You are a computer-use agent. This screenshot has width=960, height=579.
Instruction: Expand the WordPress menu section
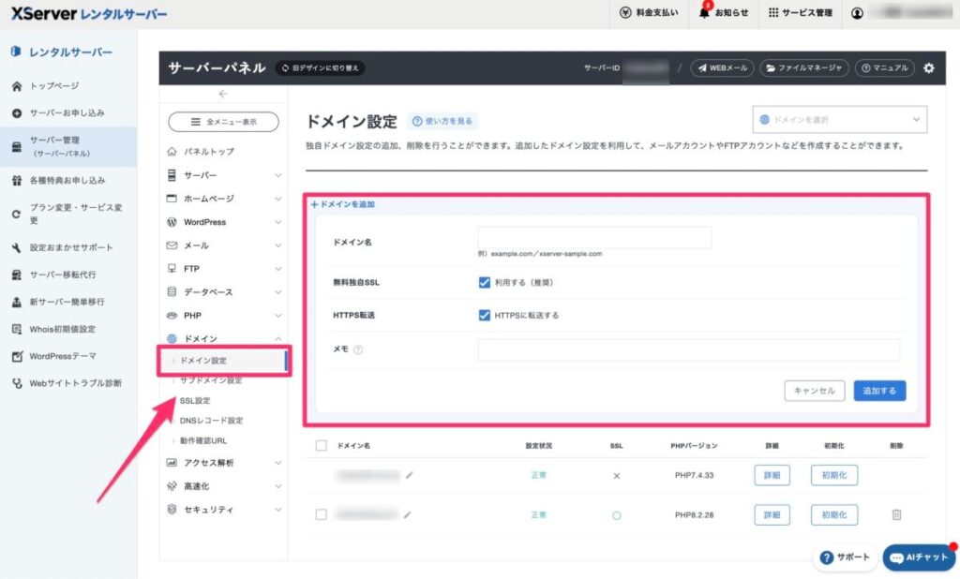point(223,222)
